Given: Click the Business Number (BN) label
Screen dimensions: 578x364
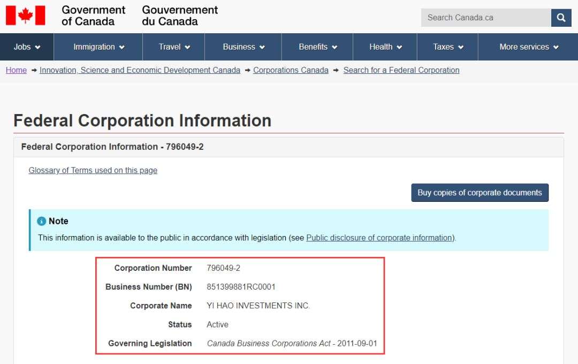Looking at the screenshot, I should [x=149, y=287].
